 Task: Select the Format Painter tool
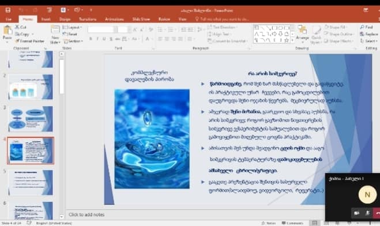tap(30, 41)
